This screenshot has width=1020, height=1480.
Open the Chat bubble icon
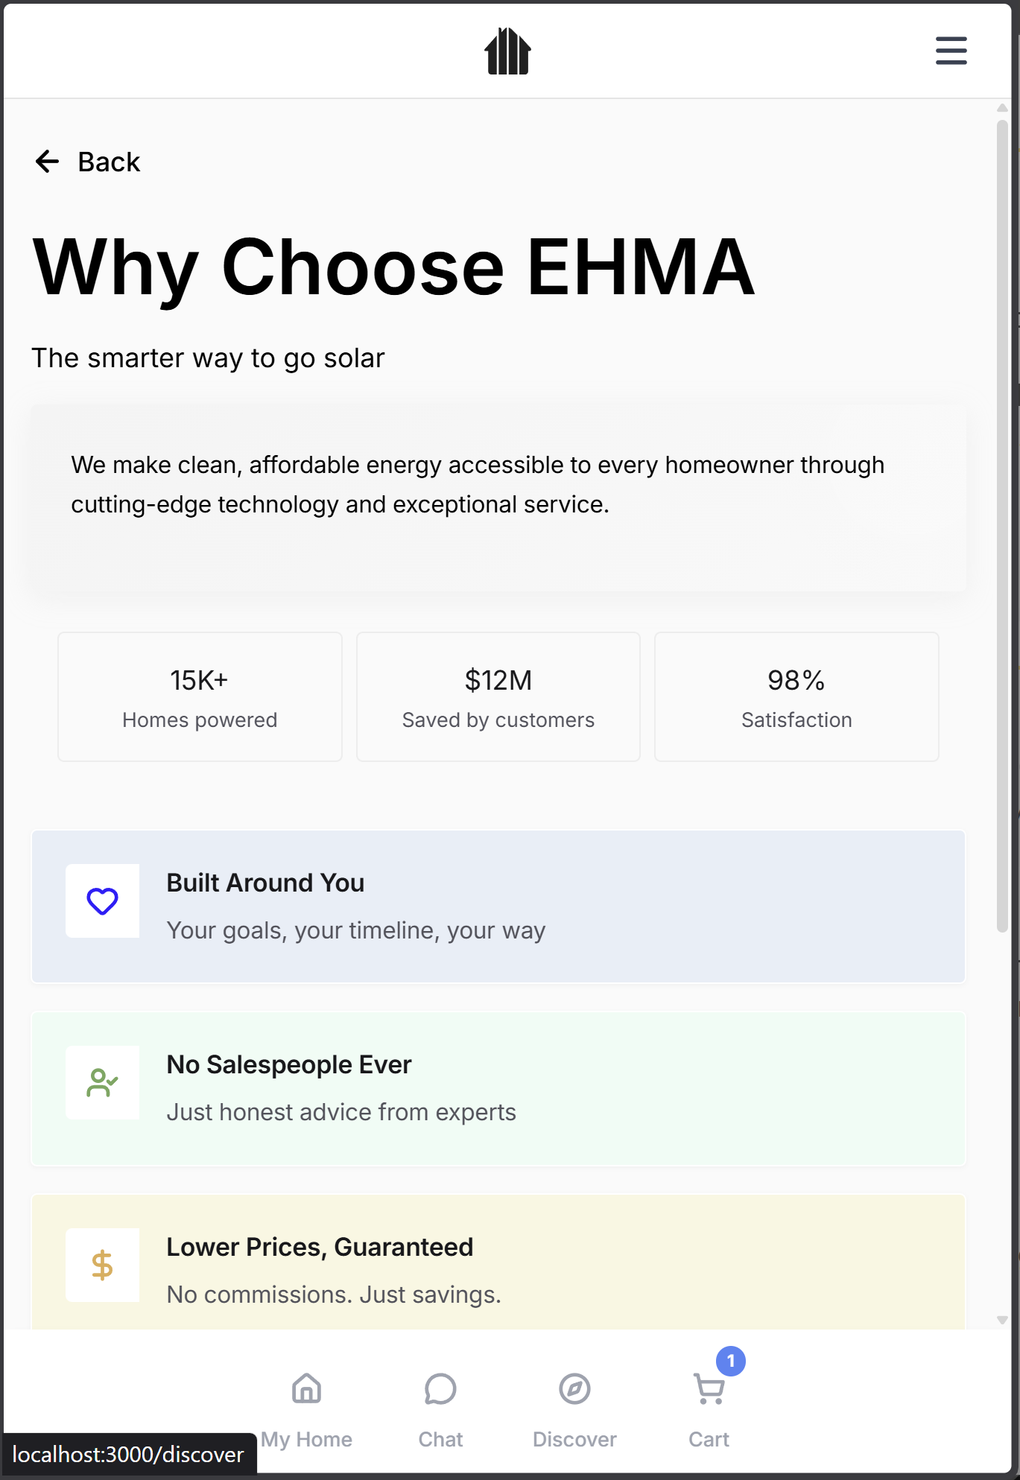(440, 1388)
